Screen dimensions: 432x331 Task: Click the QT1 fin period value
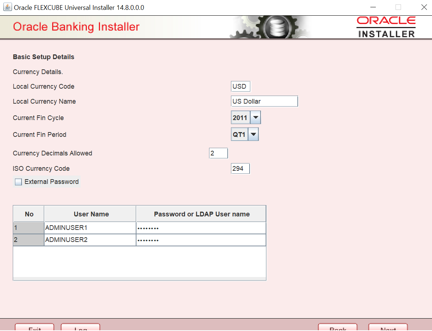tap(239, 135)
